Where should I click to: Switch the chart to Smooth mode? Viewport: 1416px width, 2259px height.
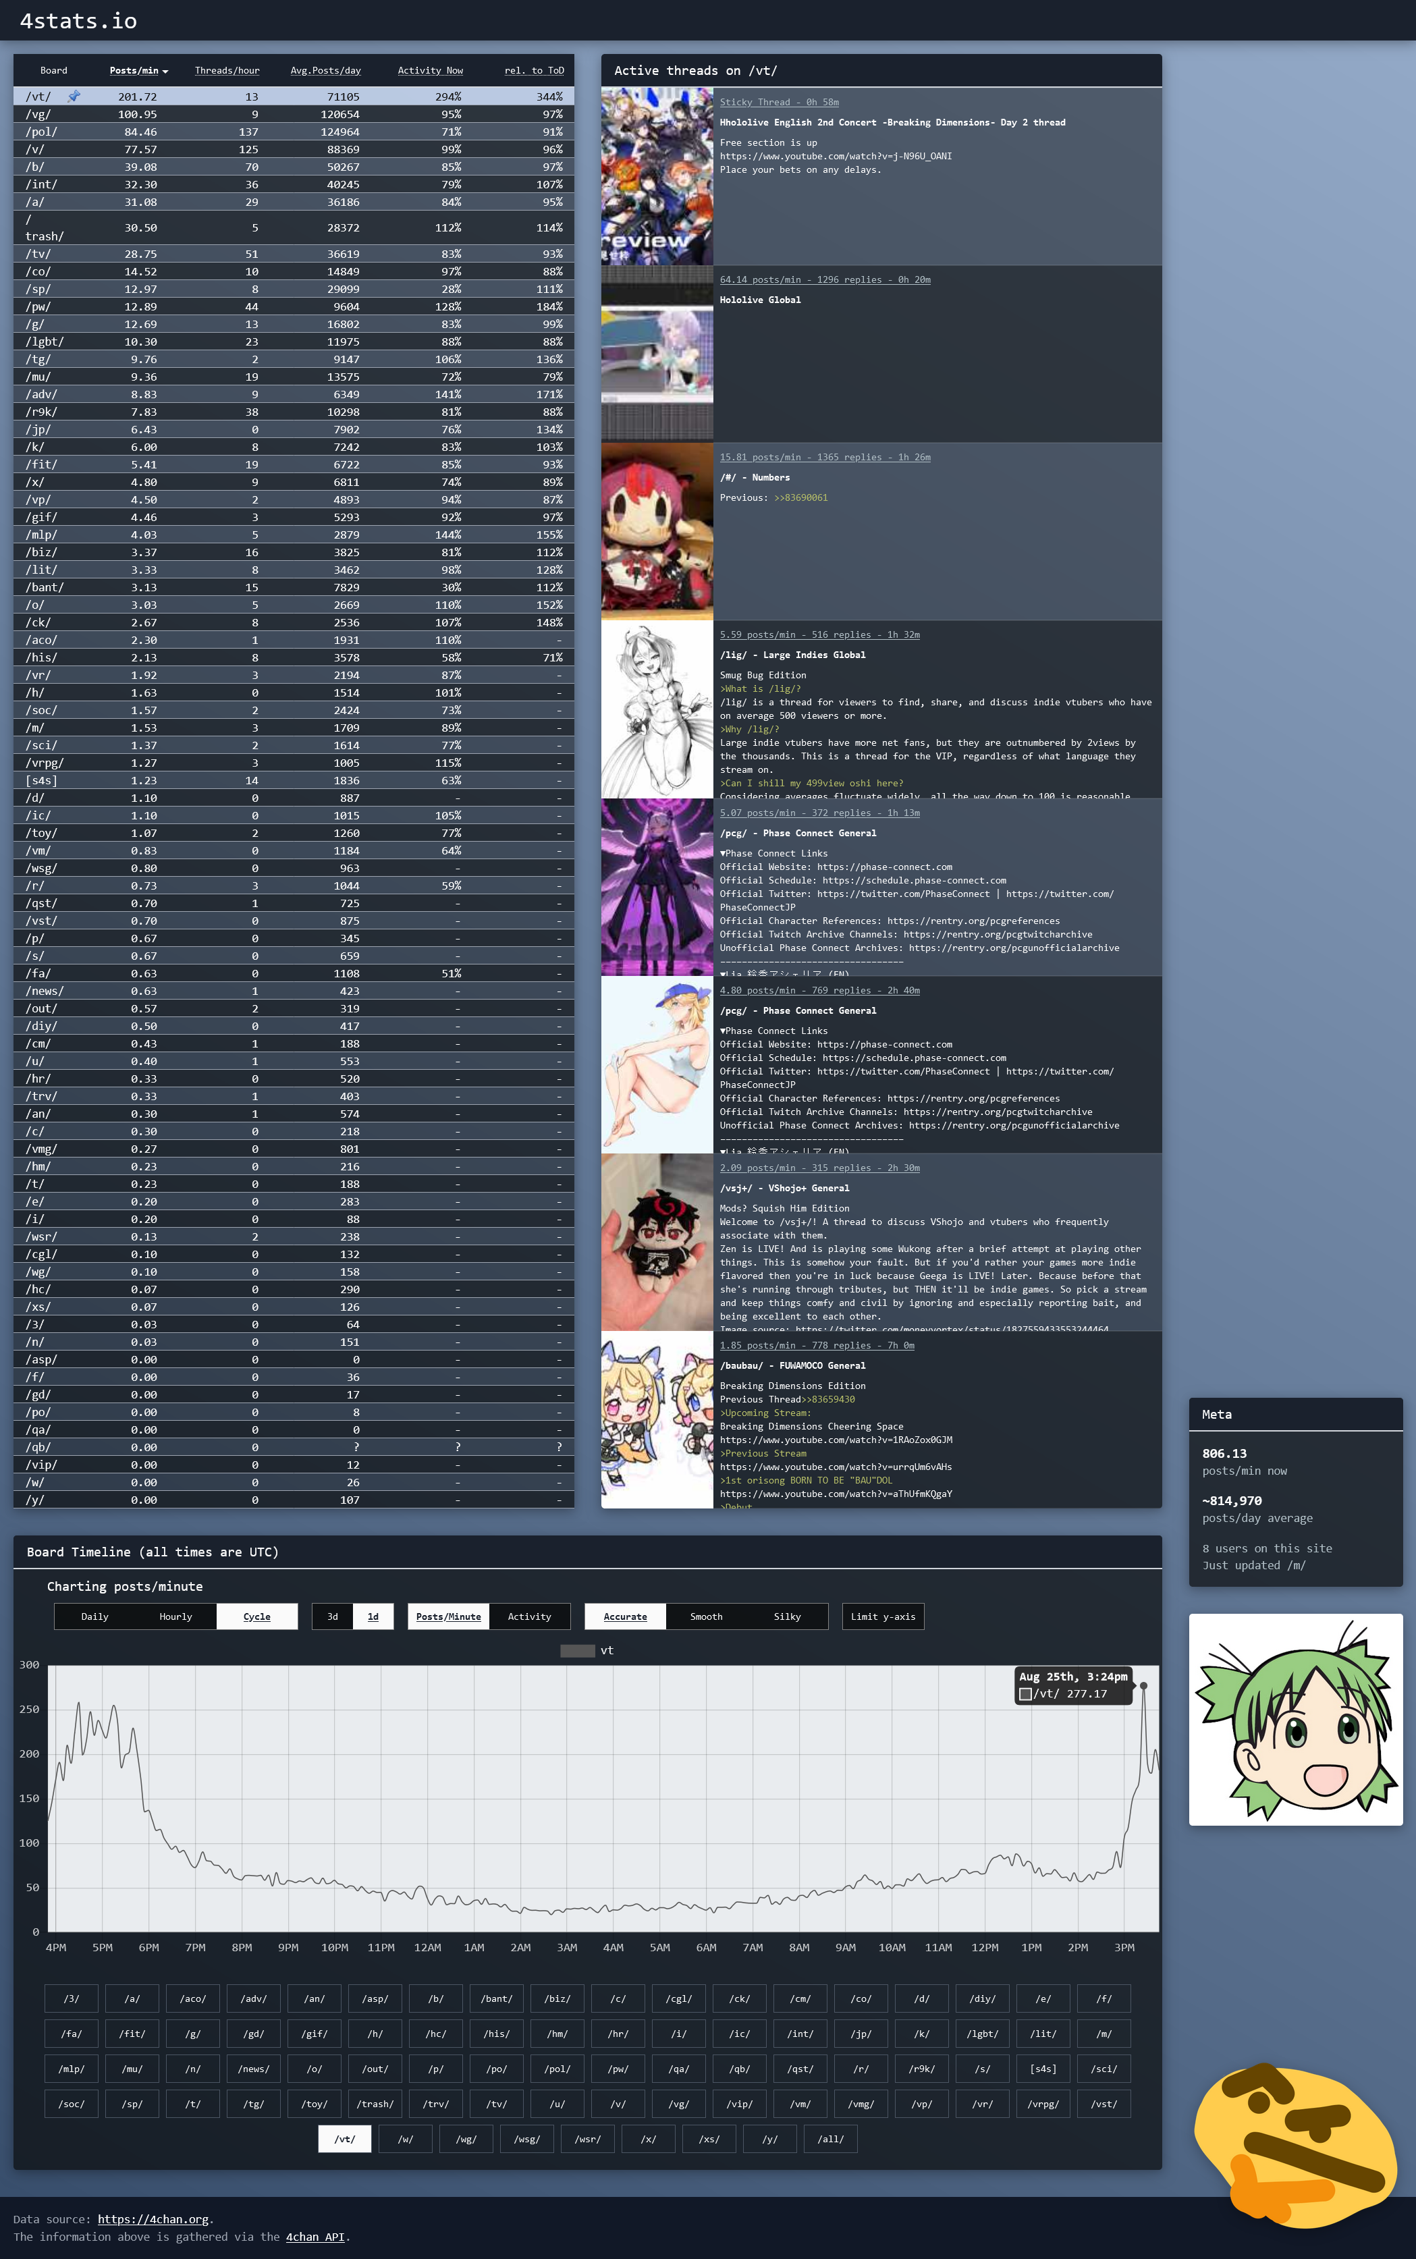click(x=705, y=1616)
